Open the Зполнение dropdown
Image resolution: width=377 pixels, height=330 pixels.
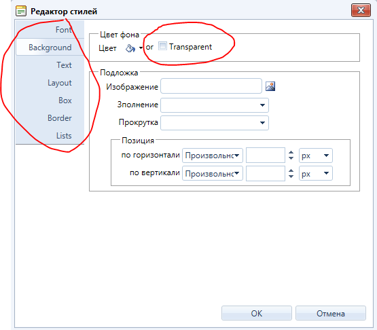coord(215,105)
